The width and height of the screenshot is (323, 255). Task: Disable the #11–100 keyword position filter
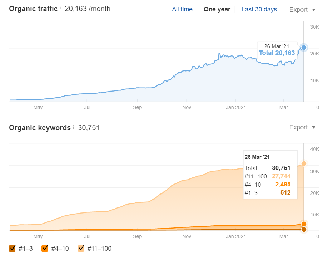(x=81, y=248)
